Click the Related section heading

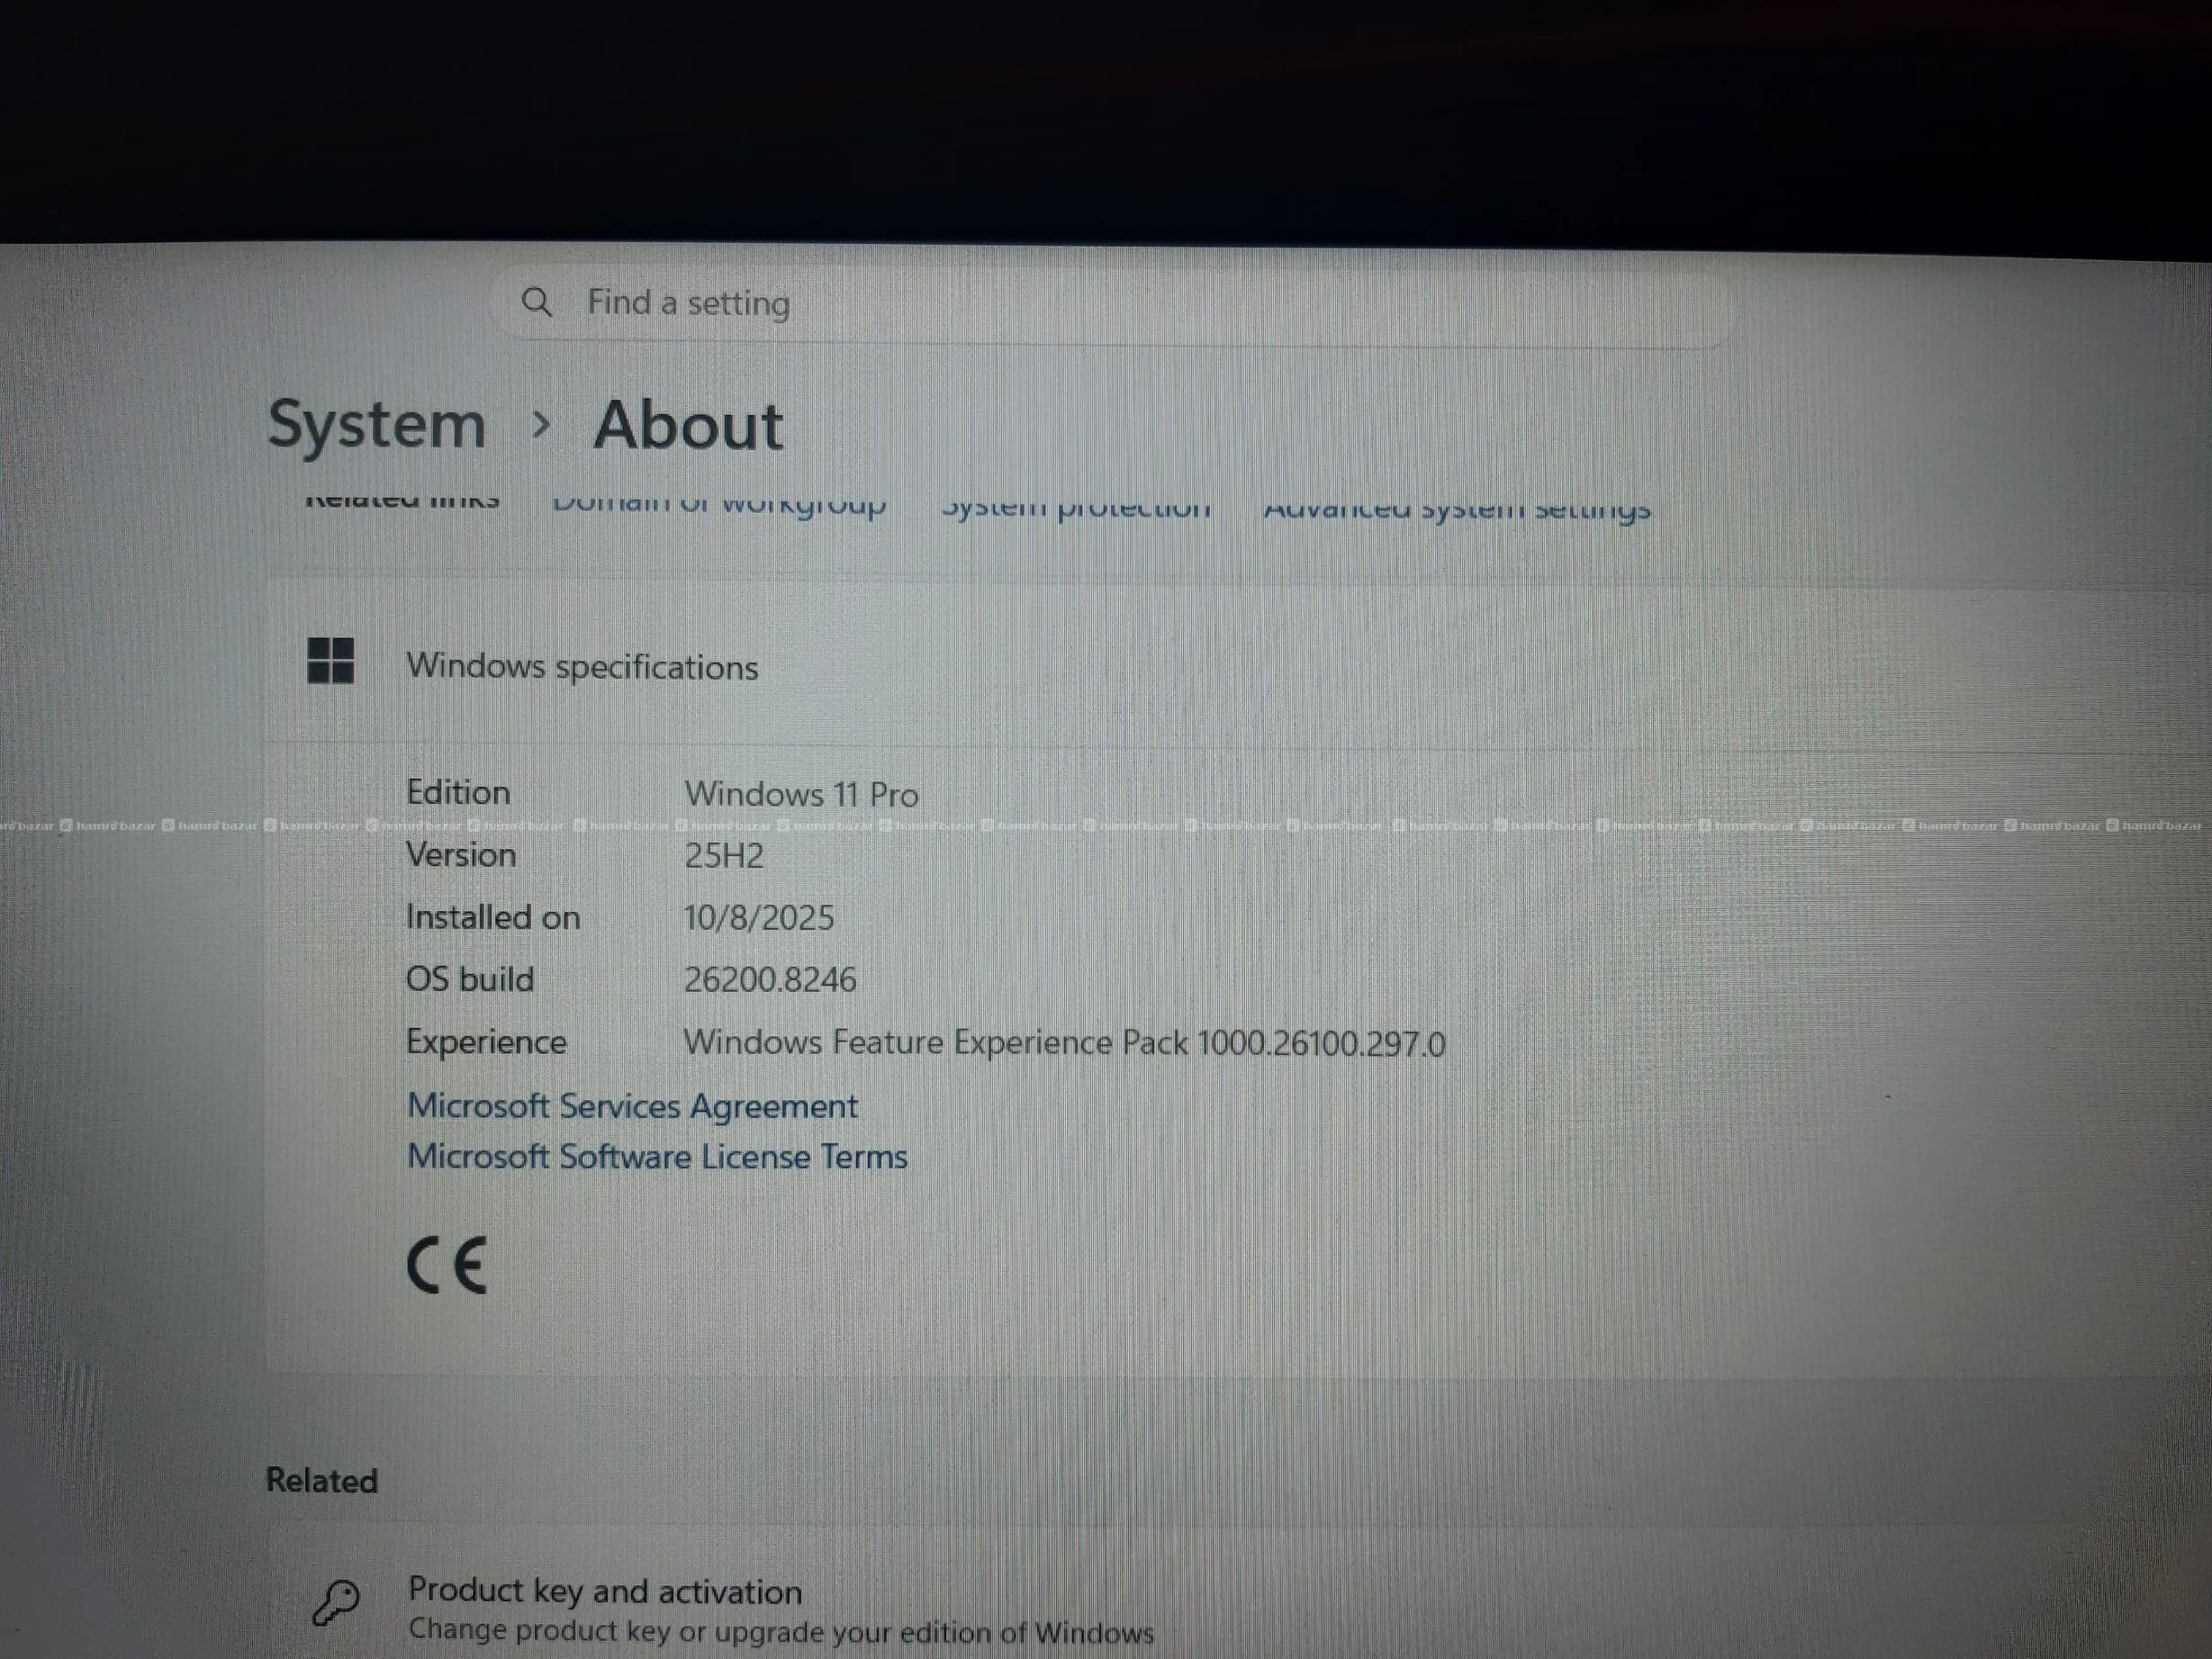tap(322, 1481)
